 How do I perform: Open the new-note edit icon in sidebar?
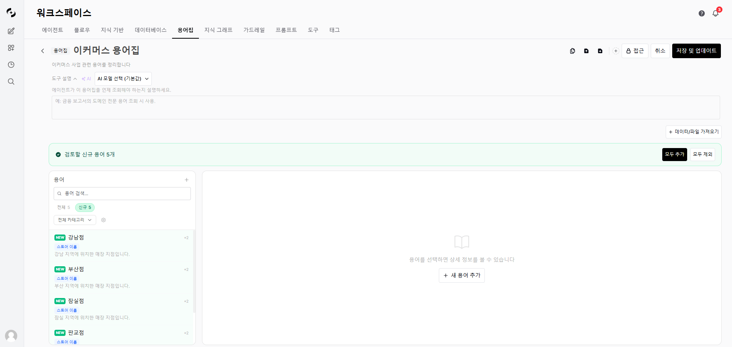11,31
